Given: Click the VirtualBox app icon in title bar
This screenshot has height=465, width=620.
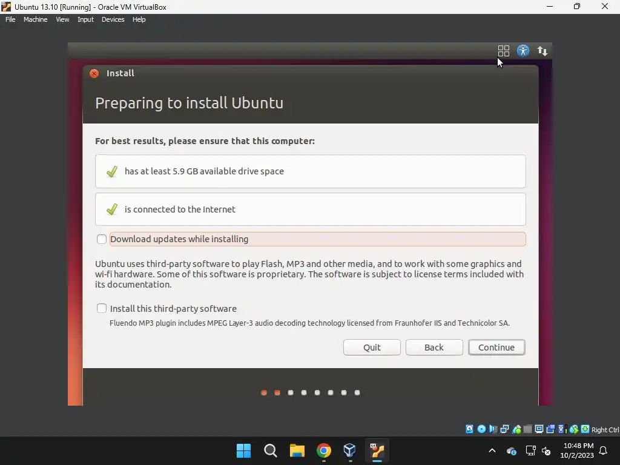Looking at the screenshot, I should pos(6,7).
